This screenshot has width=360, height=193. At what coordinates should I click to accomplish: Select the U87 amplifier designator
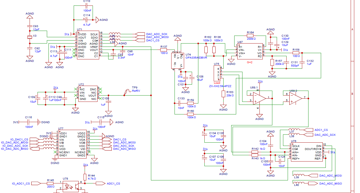point(240,42)
